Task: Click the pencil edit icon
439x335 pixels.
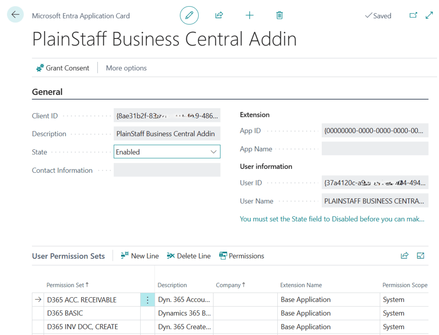Action: click(x=189, y=15)
